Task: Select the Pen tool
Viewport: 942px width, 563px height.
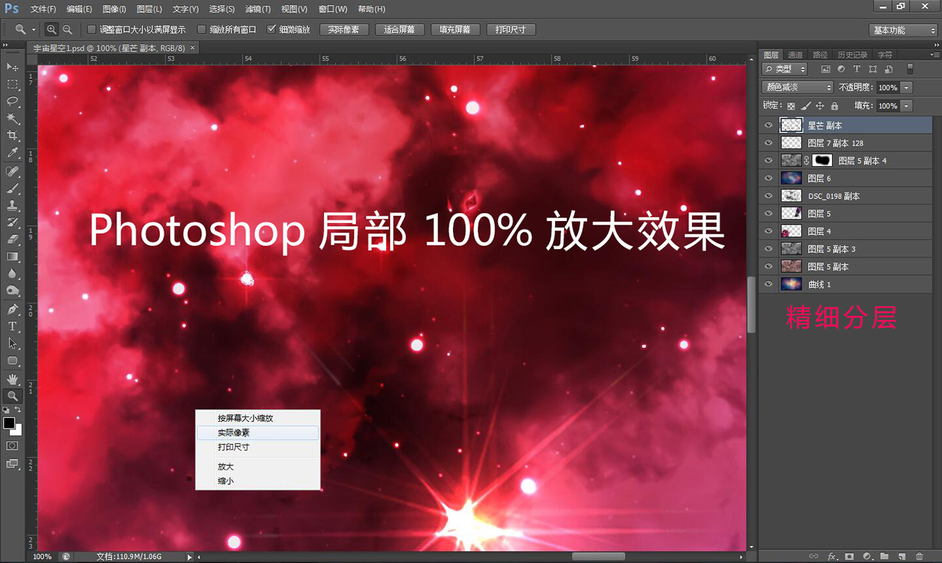Action: point(13,310)
